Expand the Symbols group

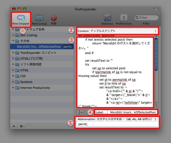(13, 82)
